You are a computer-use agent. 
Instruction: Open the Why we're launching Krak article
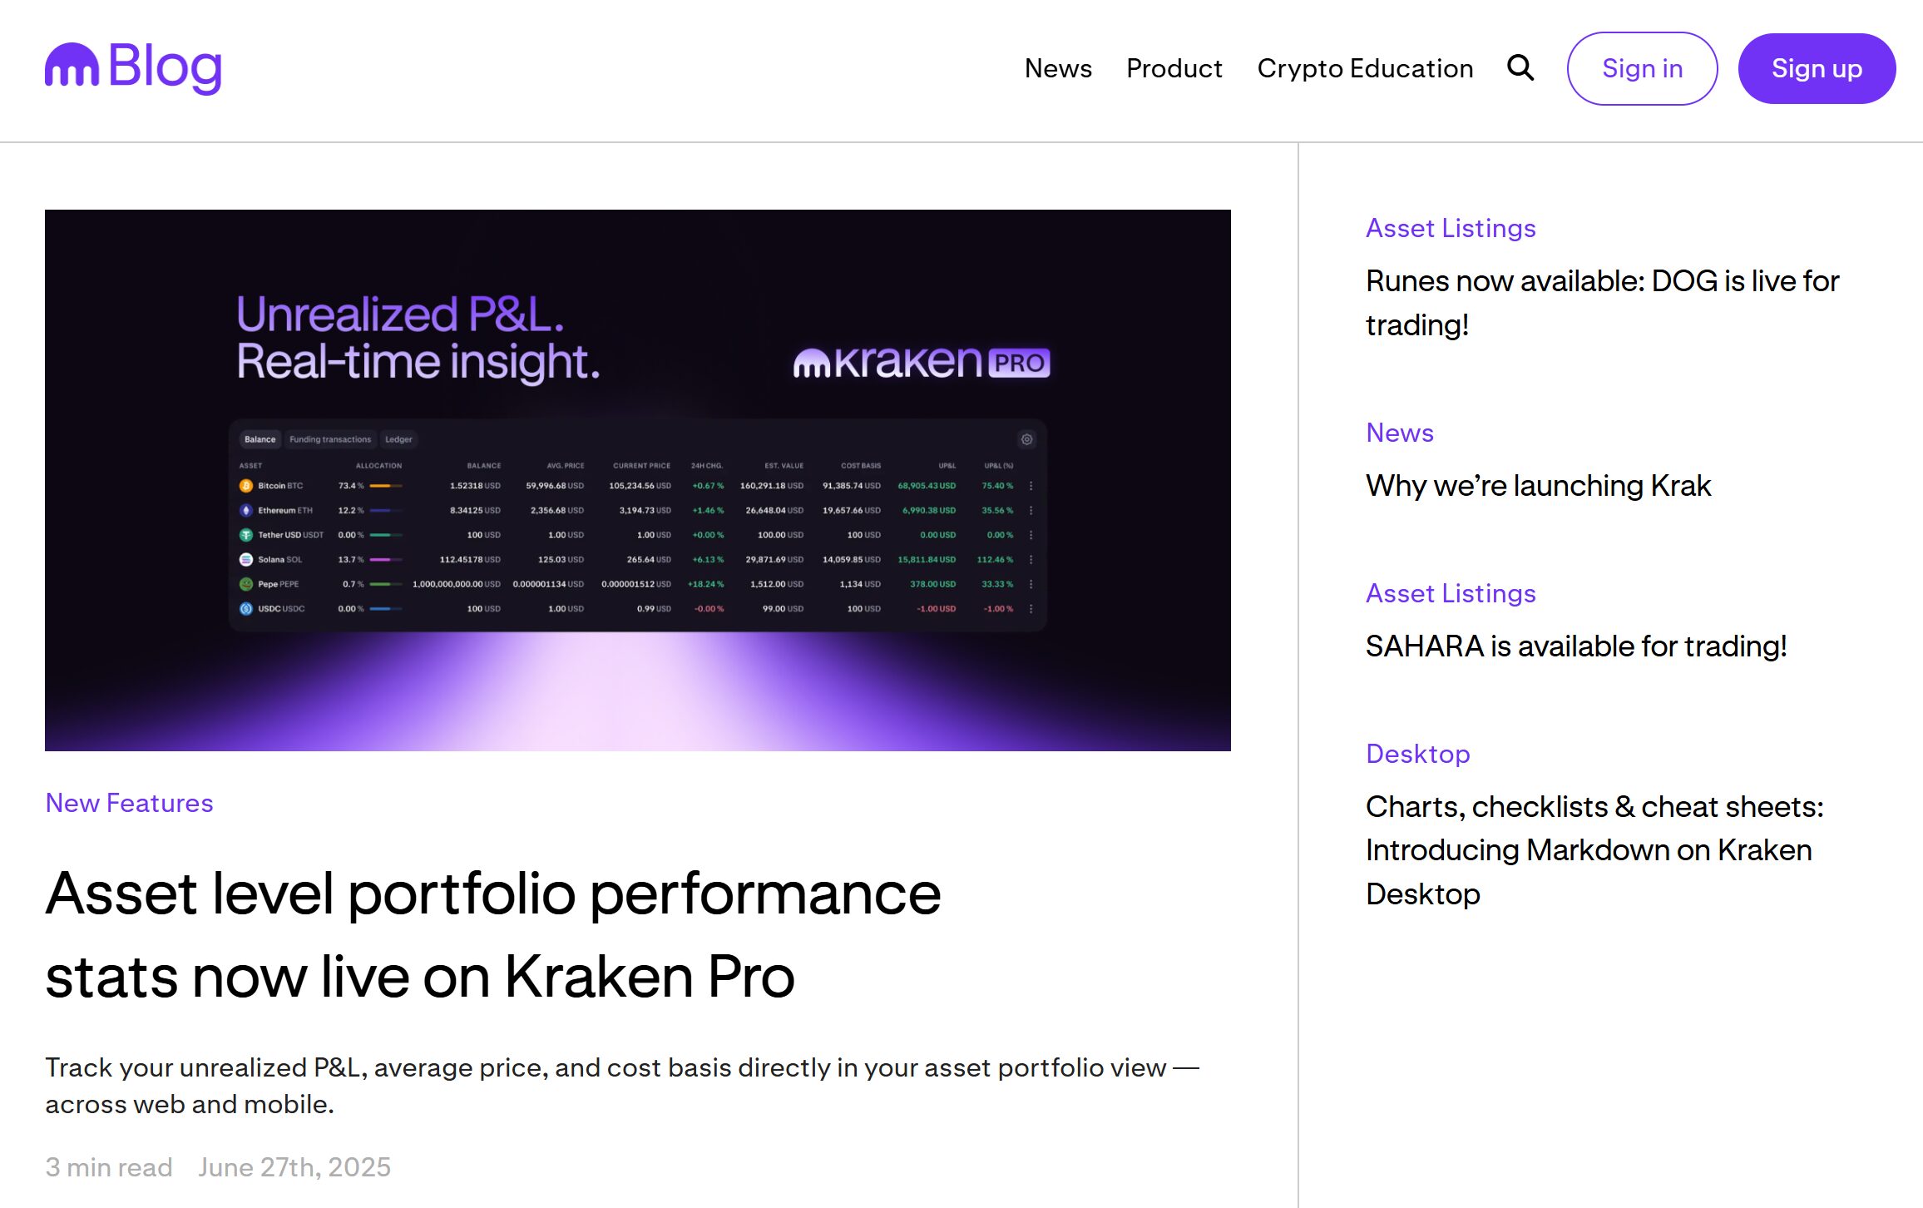(1537, 486)
